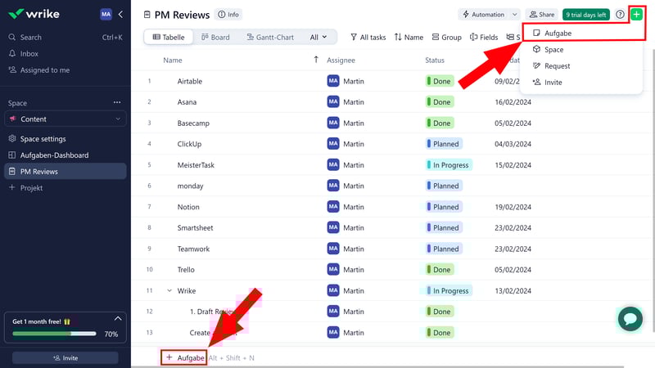Open the ClickUp task
Viewport: 655px width, 368px height.
tap(189, 144)
